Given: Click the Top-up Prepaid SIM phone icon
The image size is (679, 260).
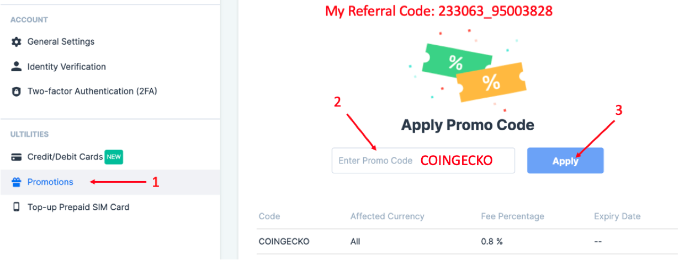Looking at the screenshot, I should tap(17, 208).
